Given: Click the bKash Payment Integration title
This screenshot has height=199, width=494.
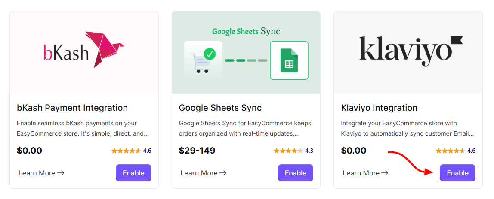Looking at the screenshot, I should pos(72,108).
